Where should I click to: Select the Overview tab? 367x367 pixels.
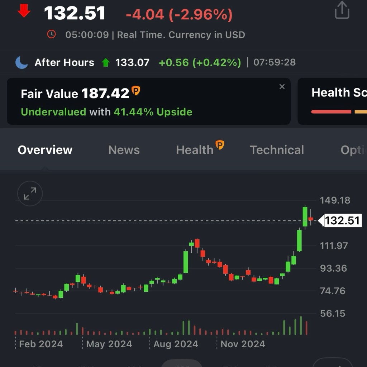(45, 150)
